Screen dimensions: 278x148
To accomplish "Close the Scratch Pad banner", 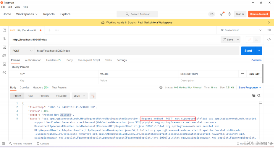I will [269, 23].
